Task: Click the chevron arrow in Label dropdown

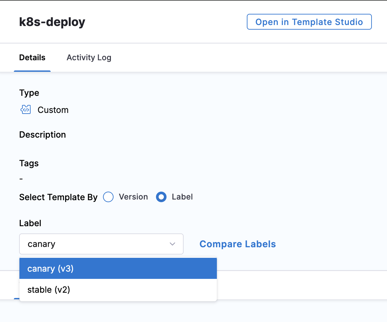Action: 172,244
